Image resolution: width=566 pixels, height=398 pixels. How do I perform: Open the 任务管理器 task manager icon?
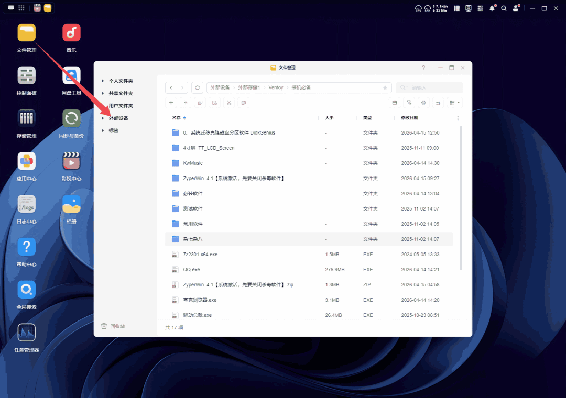pos(26,333)
